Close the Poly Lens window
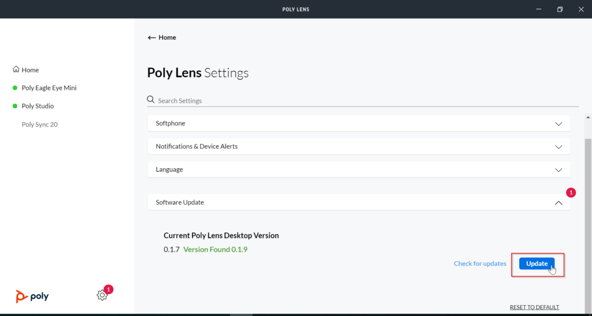Viewport: 592px width, 316px height. point(581,9)
